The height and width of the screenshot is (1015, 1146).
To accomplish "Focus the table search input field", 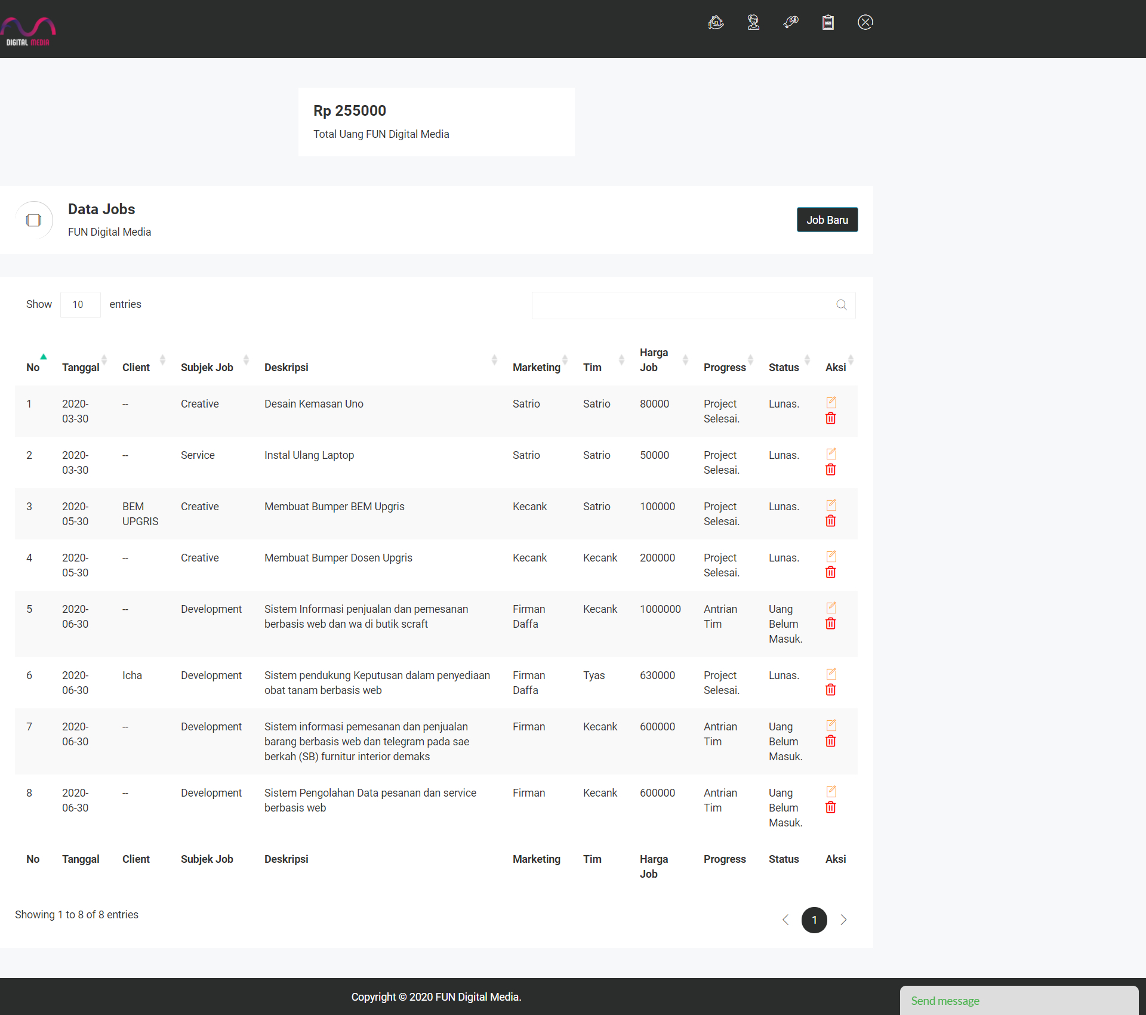I will click(x=680, y=305).
